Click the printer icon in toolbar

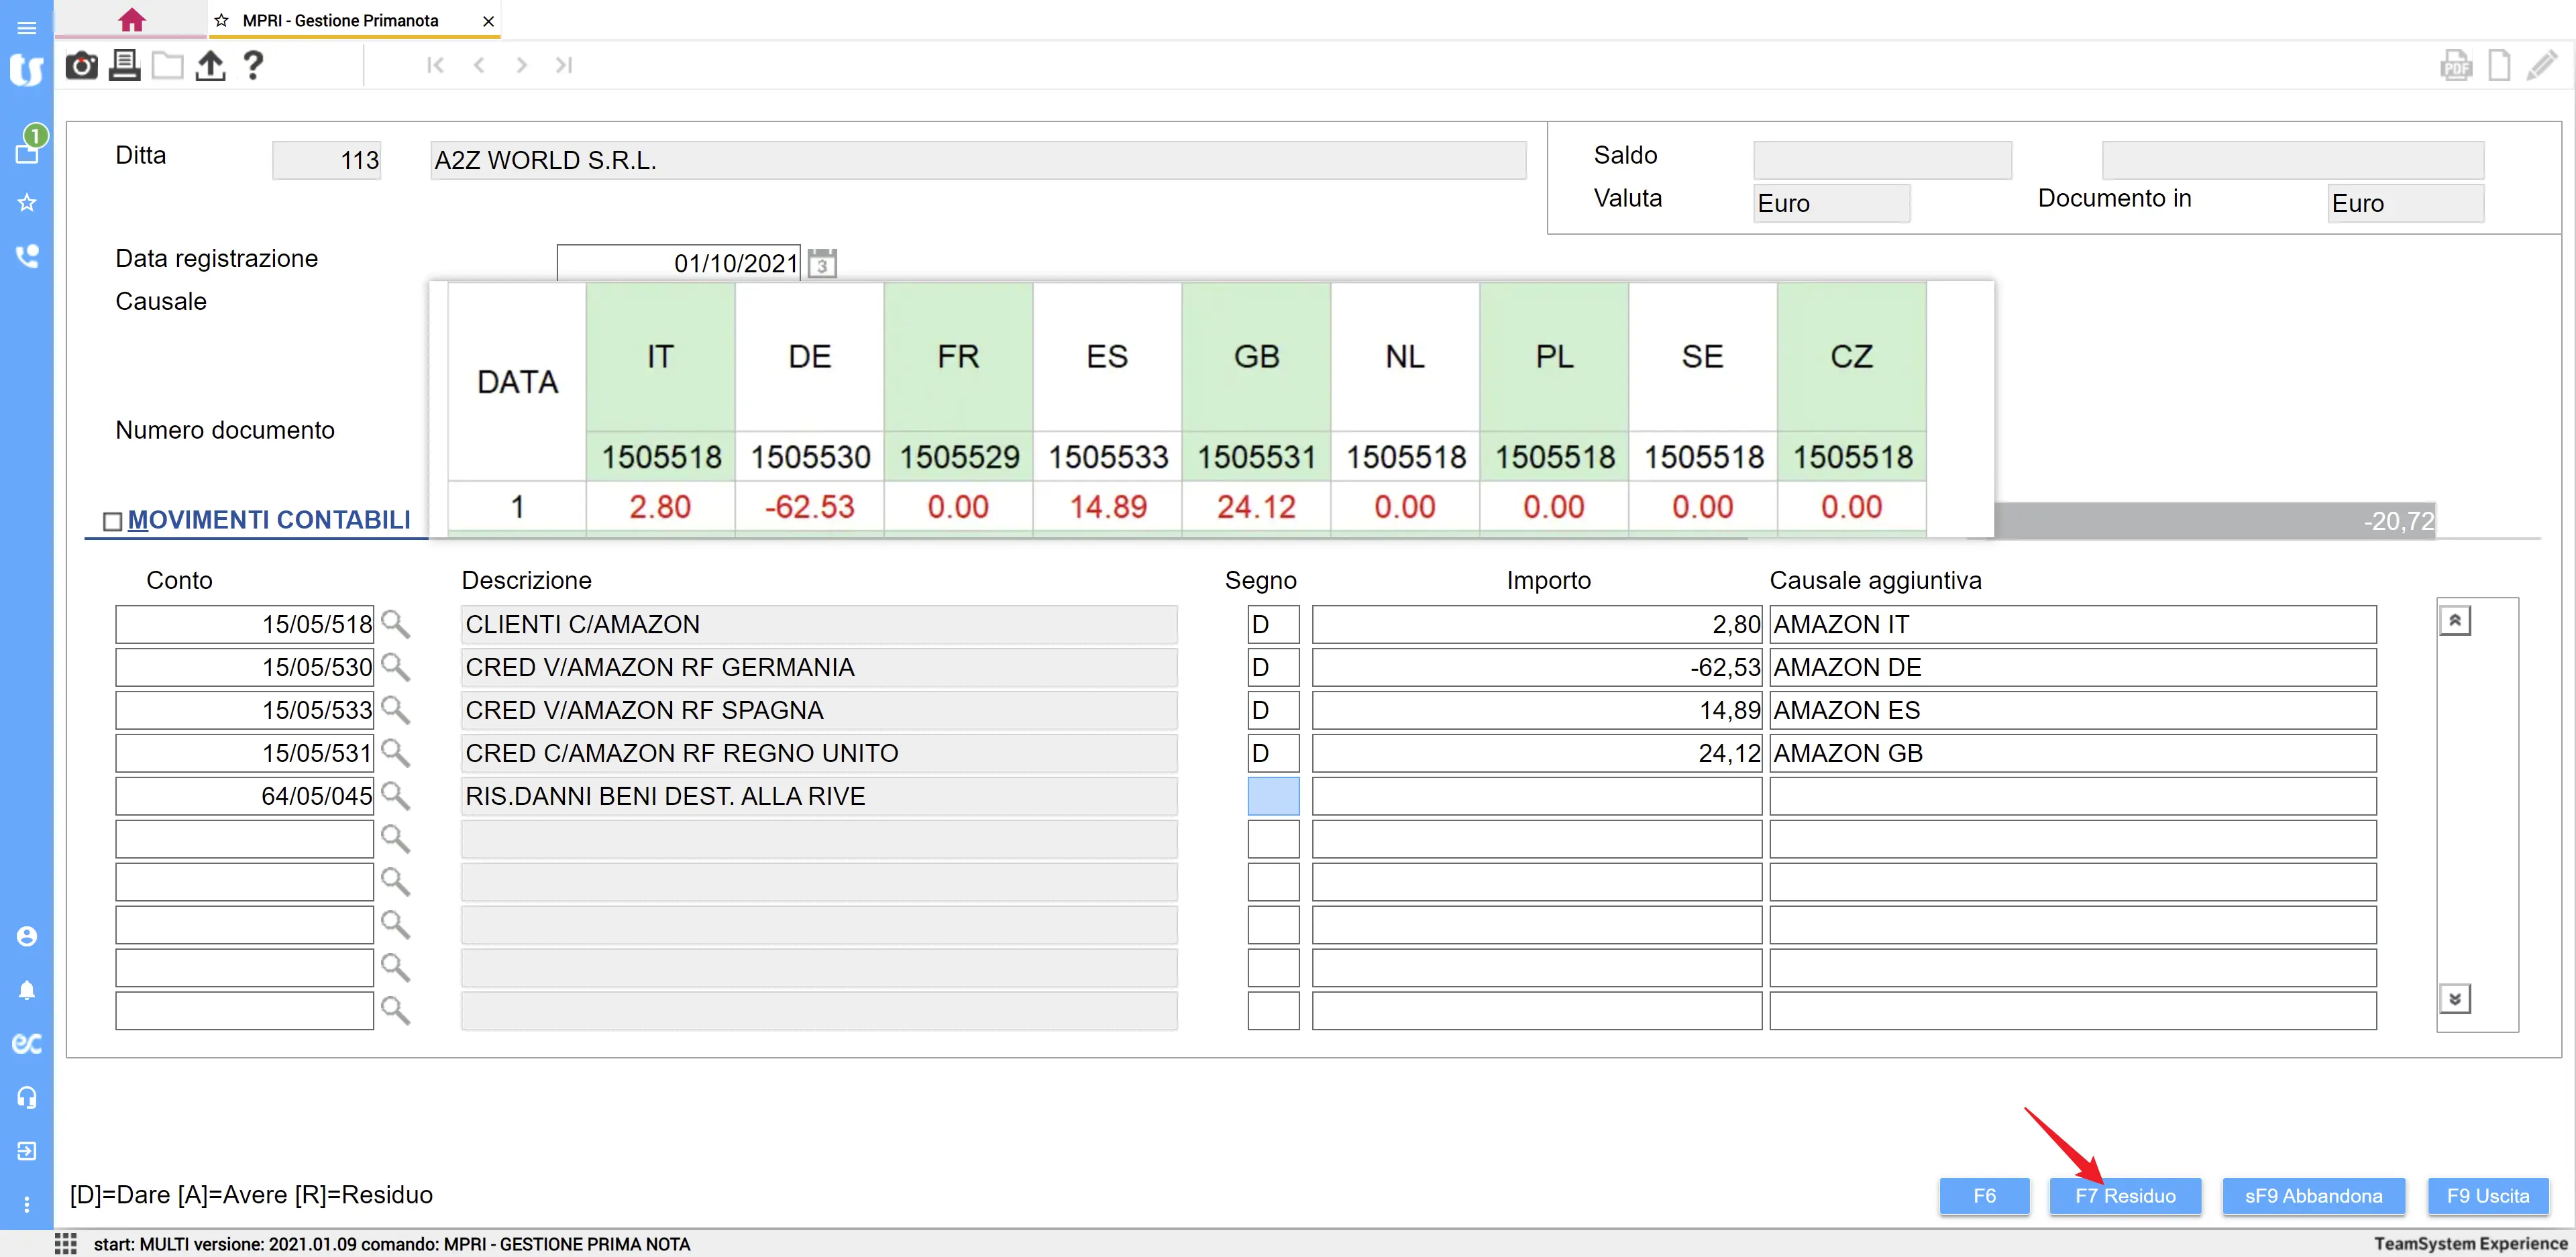click(x=124, y=66)
